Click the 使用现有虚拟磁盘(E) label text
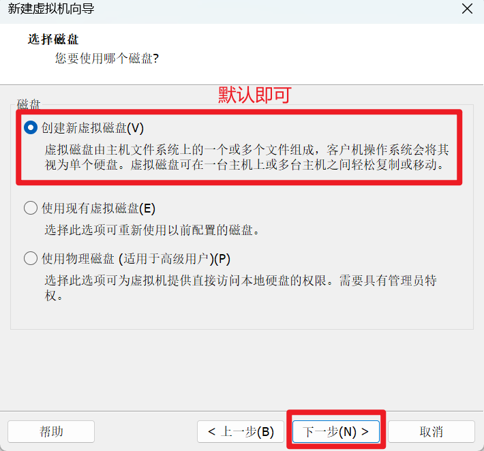Image resolution: width=484 pixels, height=451 pixels. coord(98,208)
